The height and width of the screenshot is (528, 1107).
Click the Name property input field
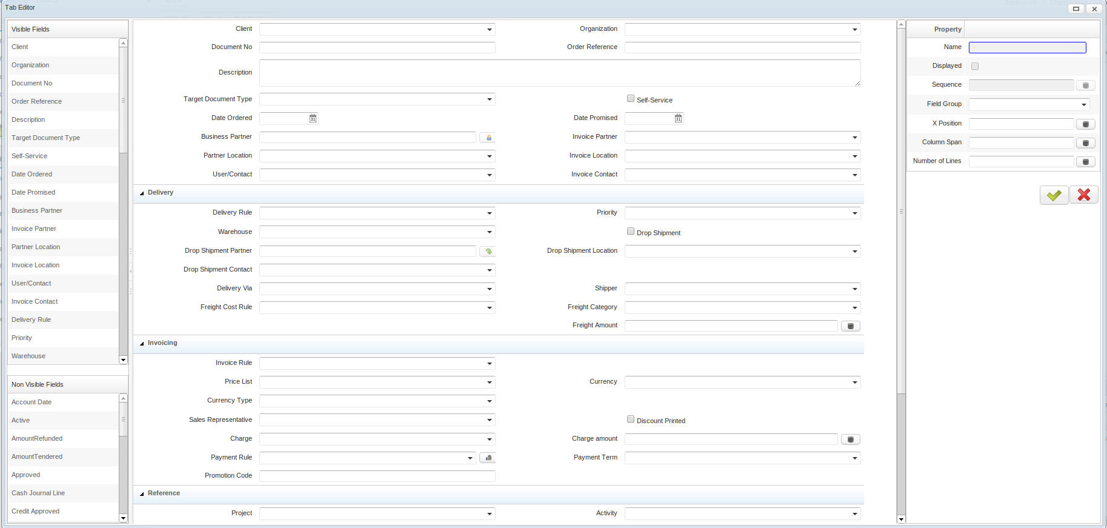[x=1027, y=47]
